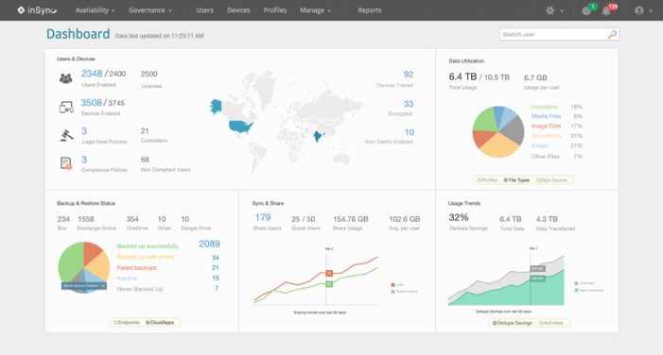Expand arrow next to settings gear
The image size is (663, 355).
[562, 11]
